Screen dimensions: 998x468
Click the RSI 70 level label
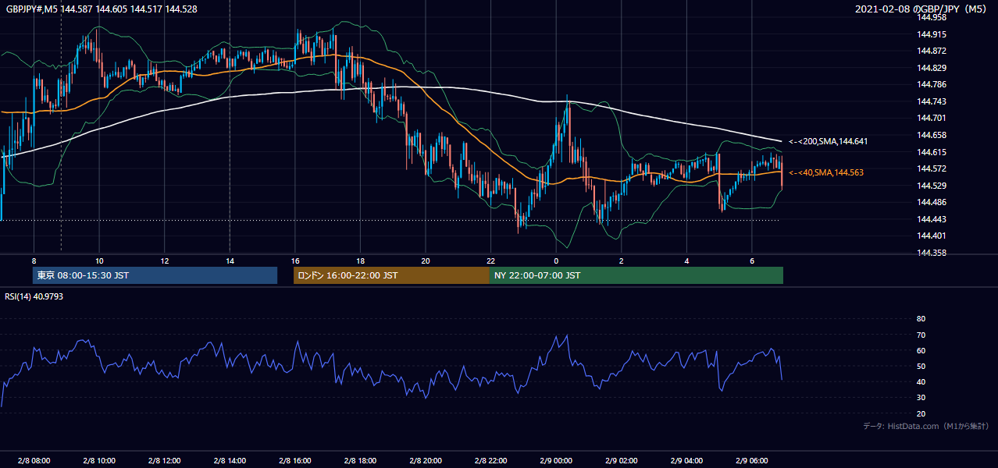point(921,335)
